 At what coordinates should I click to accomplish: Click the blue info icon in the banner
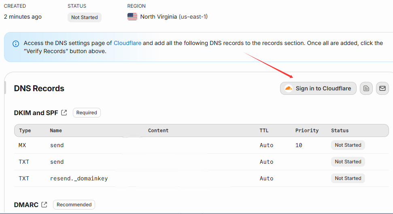16,43
